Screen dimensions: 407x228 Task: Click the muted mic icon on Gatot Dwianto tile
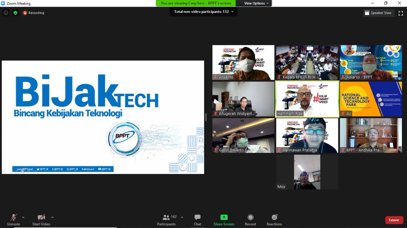(215, 150)
